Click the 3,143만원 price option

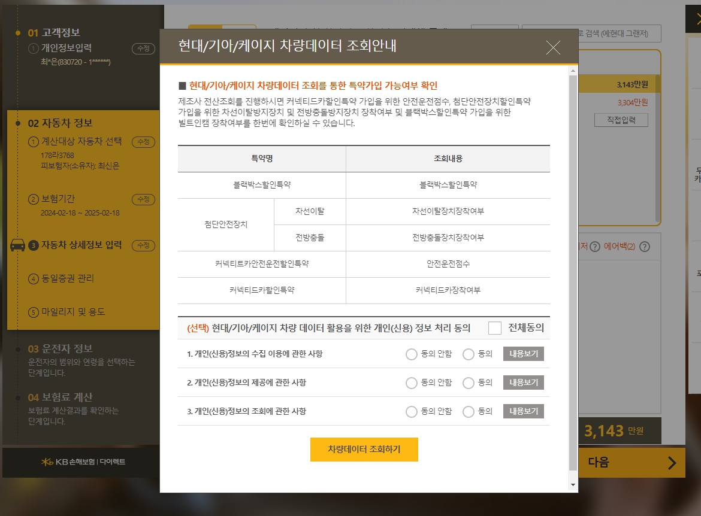[632, 84]
